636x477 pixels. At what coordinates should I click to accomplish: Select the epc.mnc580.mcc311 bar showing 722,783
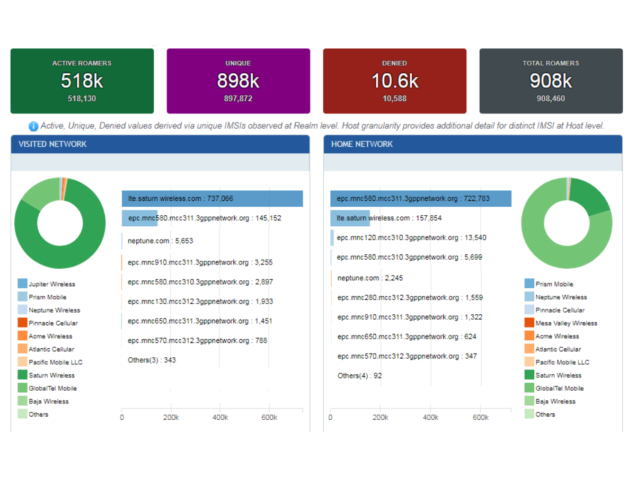(421, 199)
